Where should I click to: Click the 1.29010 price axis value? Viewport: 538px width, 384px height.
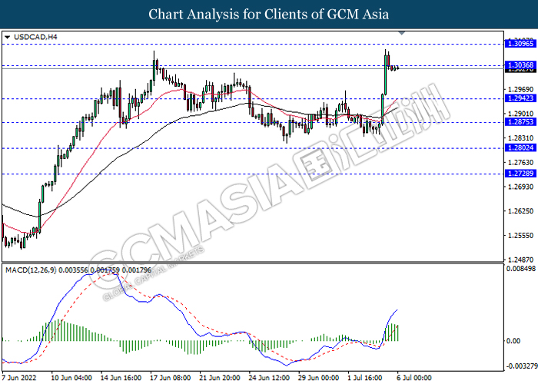coord(520,114)
